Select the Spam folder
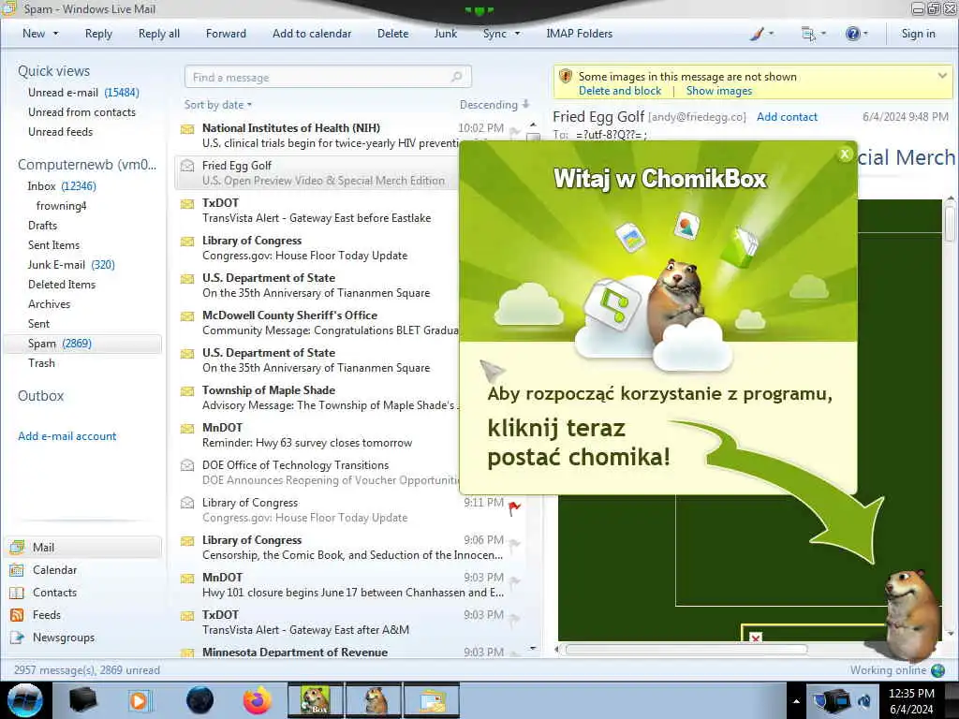Image resolution: width=959 pixels, height=719 pixels. coord(83,344)
